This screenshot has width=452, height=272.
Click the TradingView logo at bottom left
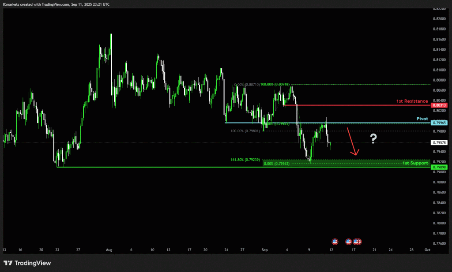click(27, 263)
